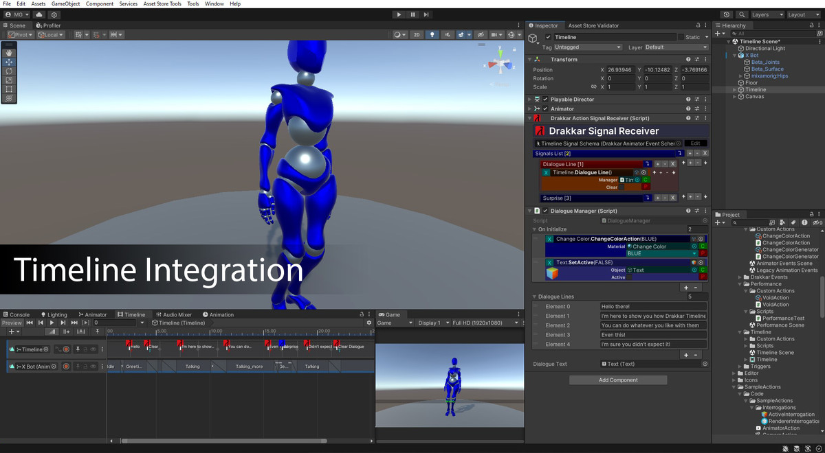
Task: Select the Transform tool in Scene toolbar
Action: tap(9, 98)
